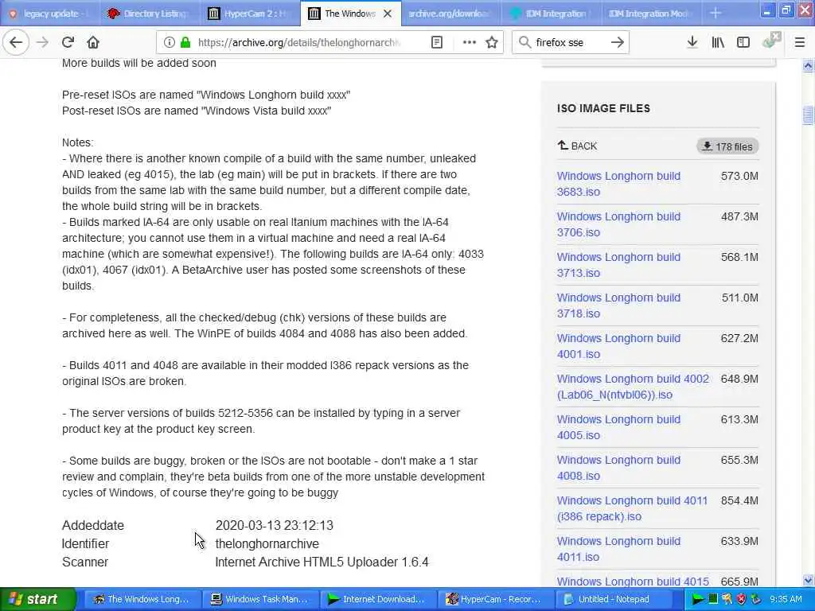Click the green padlock security icon

[185, 42]
